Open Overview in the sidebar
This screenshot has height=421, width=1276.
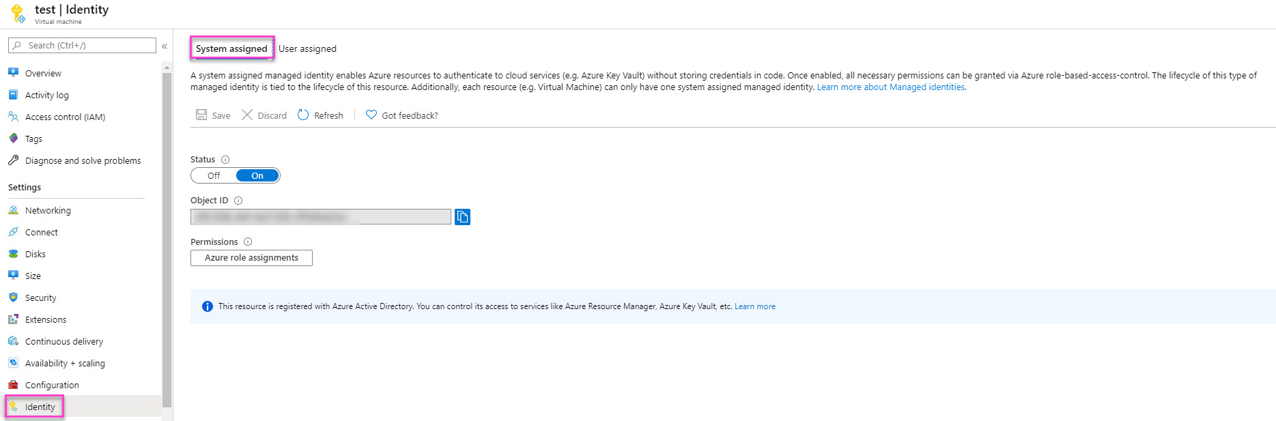pos(43,73)
